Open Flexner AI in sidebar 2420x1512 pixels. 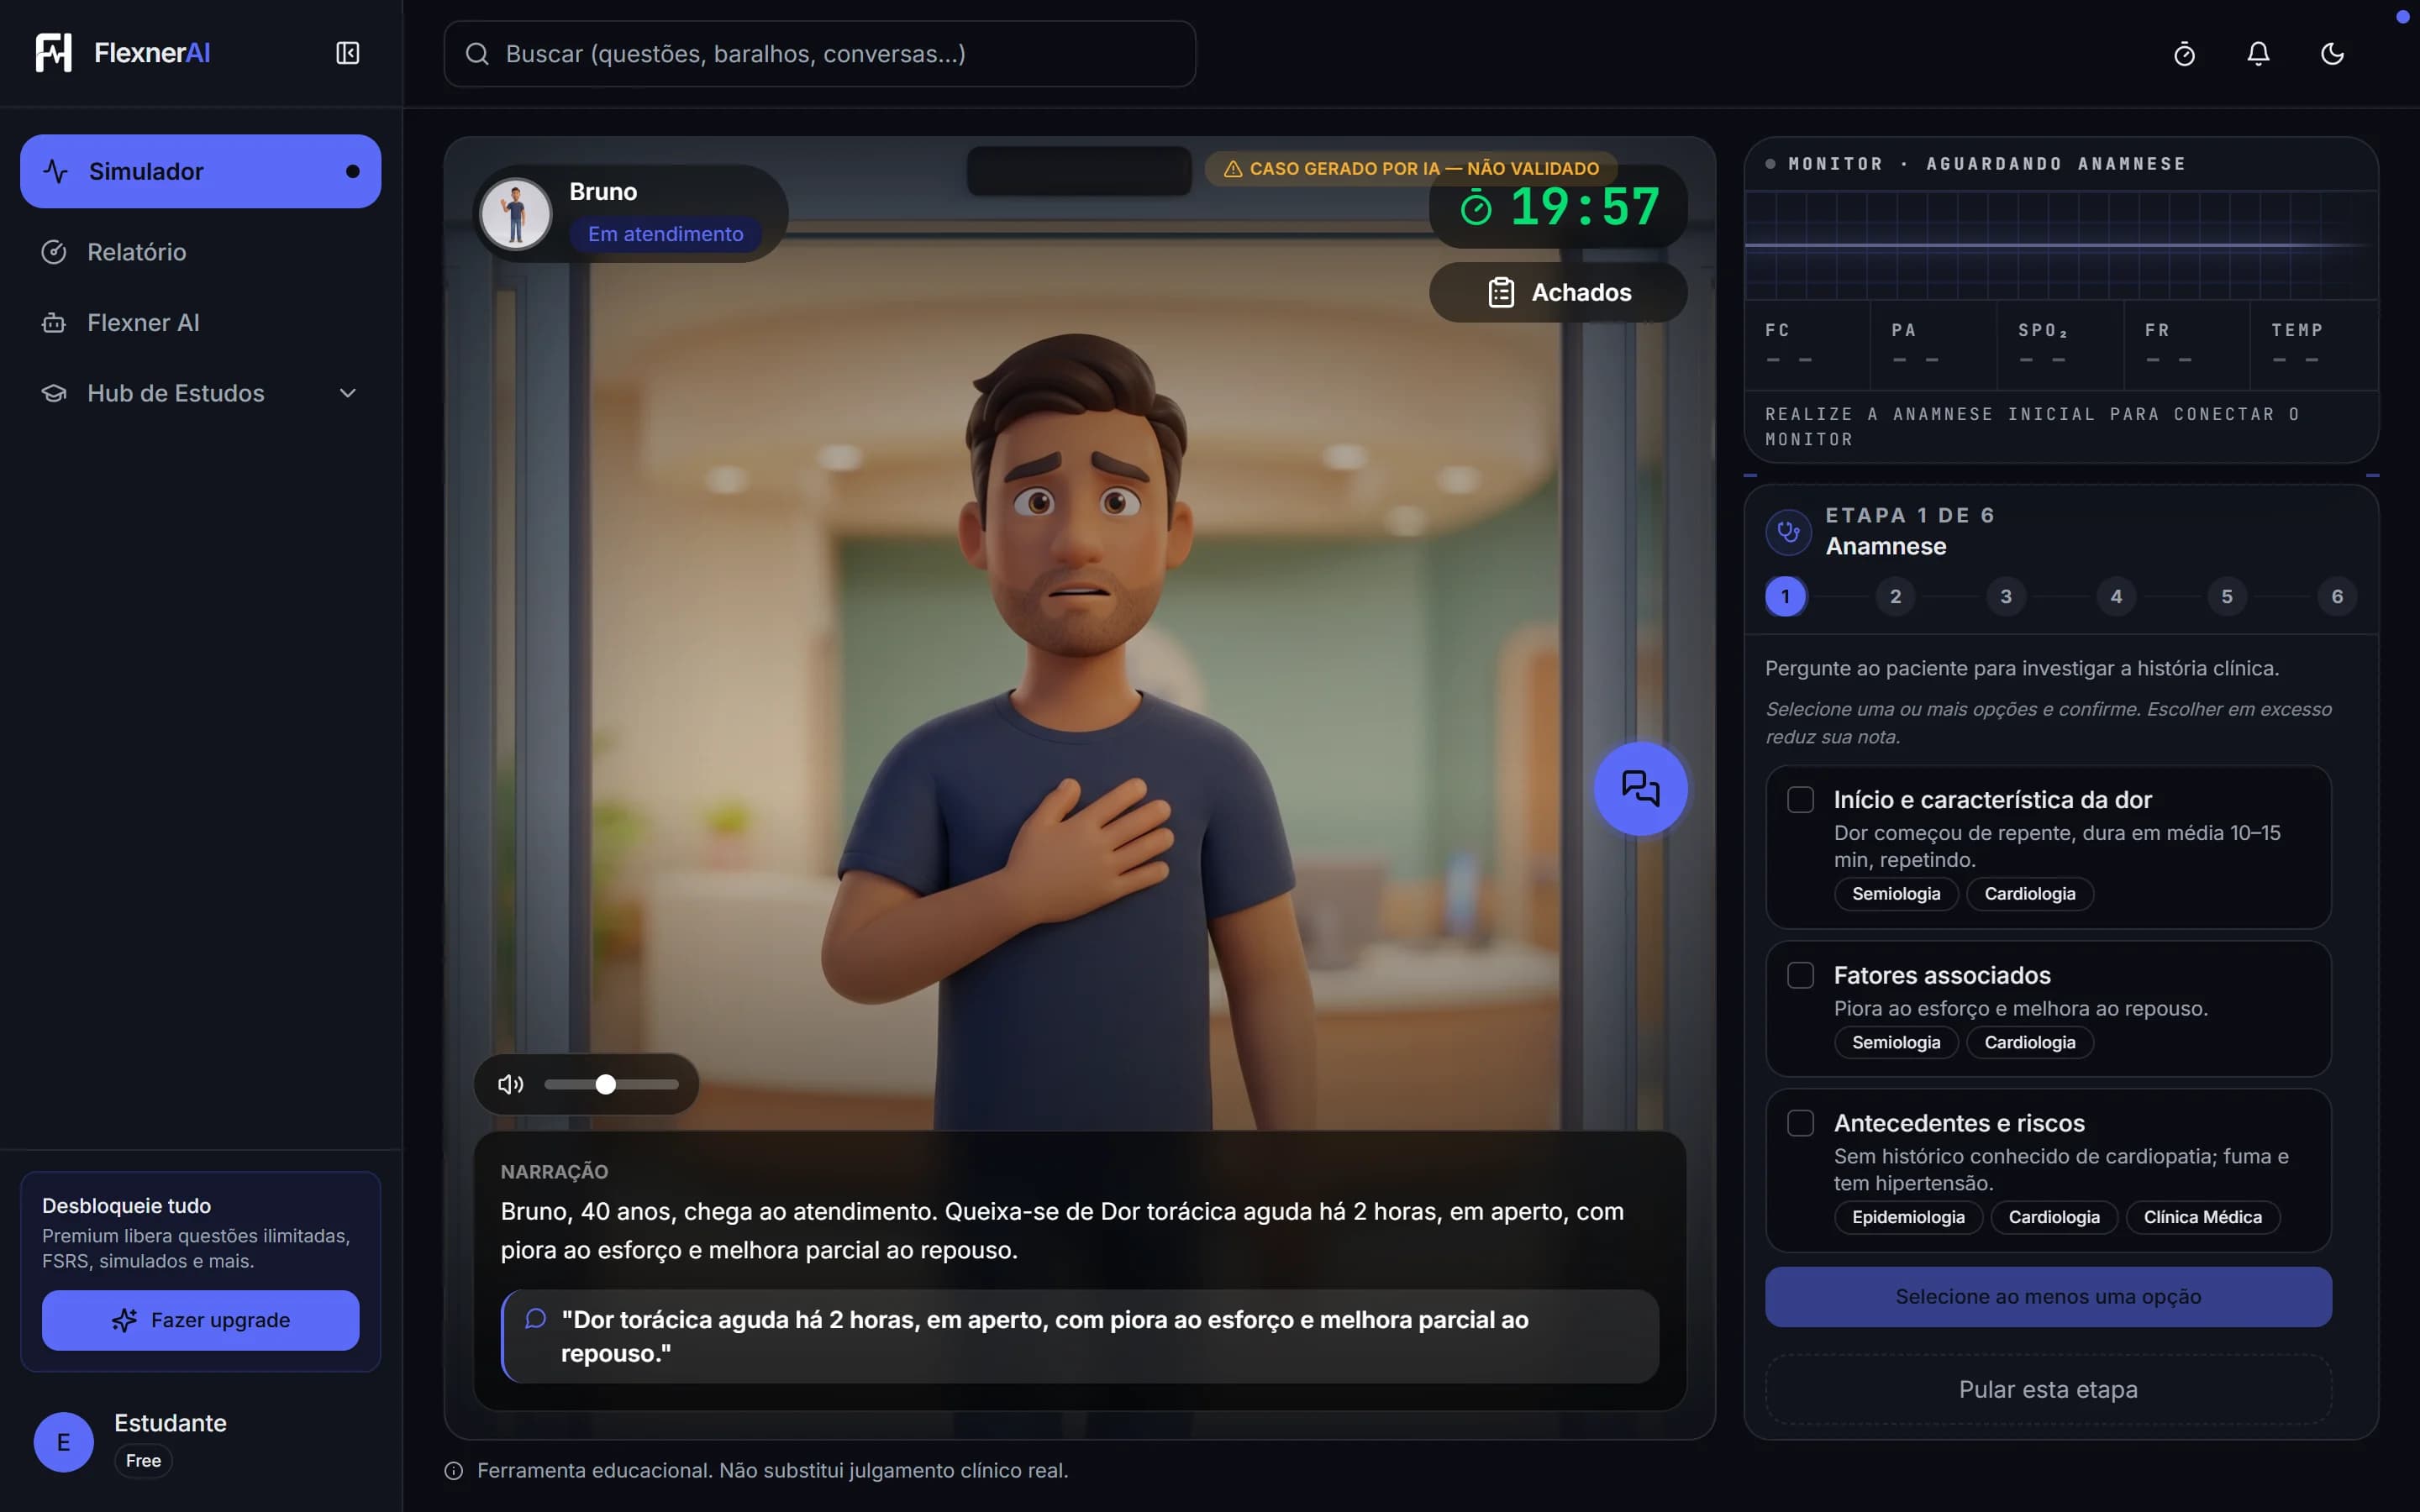[x=200, y=322]
